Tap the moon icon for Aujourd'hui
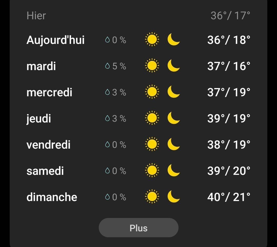This screenshot has width=277, height=247. (174, 39)
